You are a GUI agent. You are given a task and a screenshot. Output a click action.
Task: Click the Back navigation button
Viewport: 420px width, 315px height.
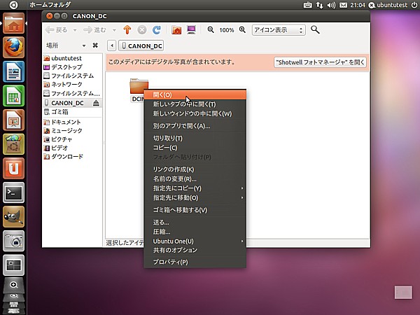click(x=57, y=29)
